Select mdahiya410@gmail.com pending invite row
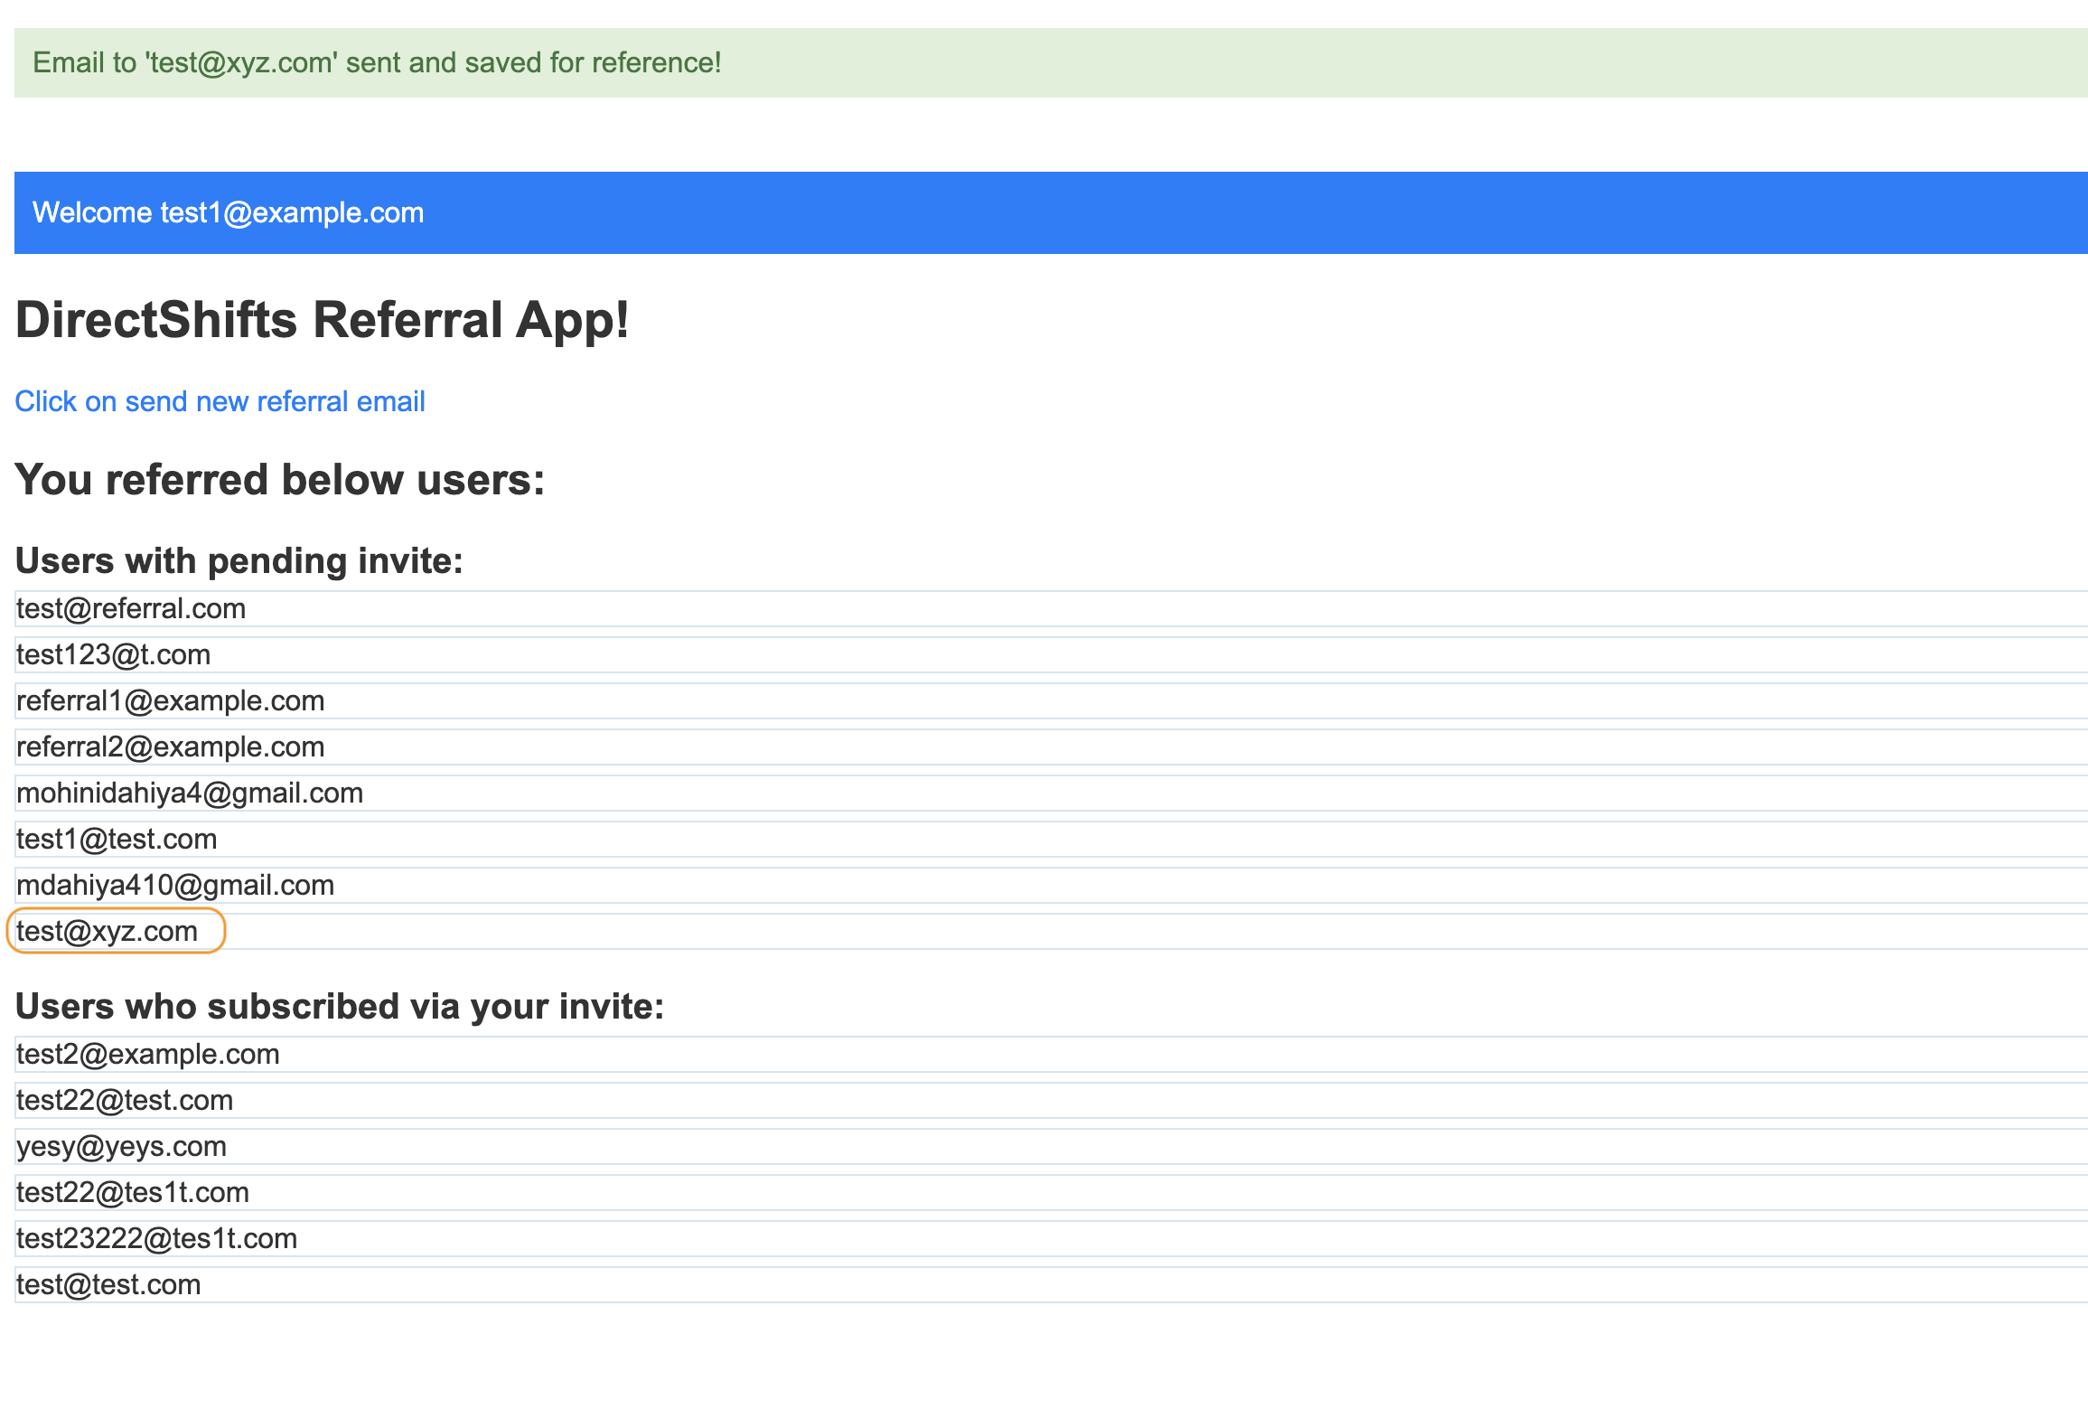This screenshot has width=2088, height=1409. coord(174,885)
